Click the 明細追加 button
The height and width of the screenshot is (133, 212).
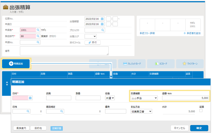(16, 64)
